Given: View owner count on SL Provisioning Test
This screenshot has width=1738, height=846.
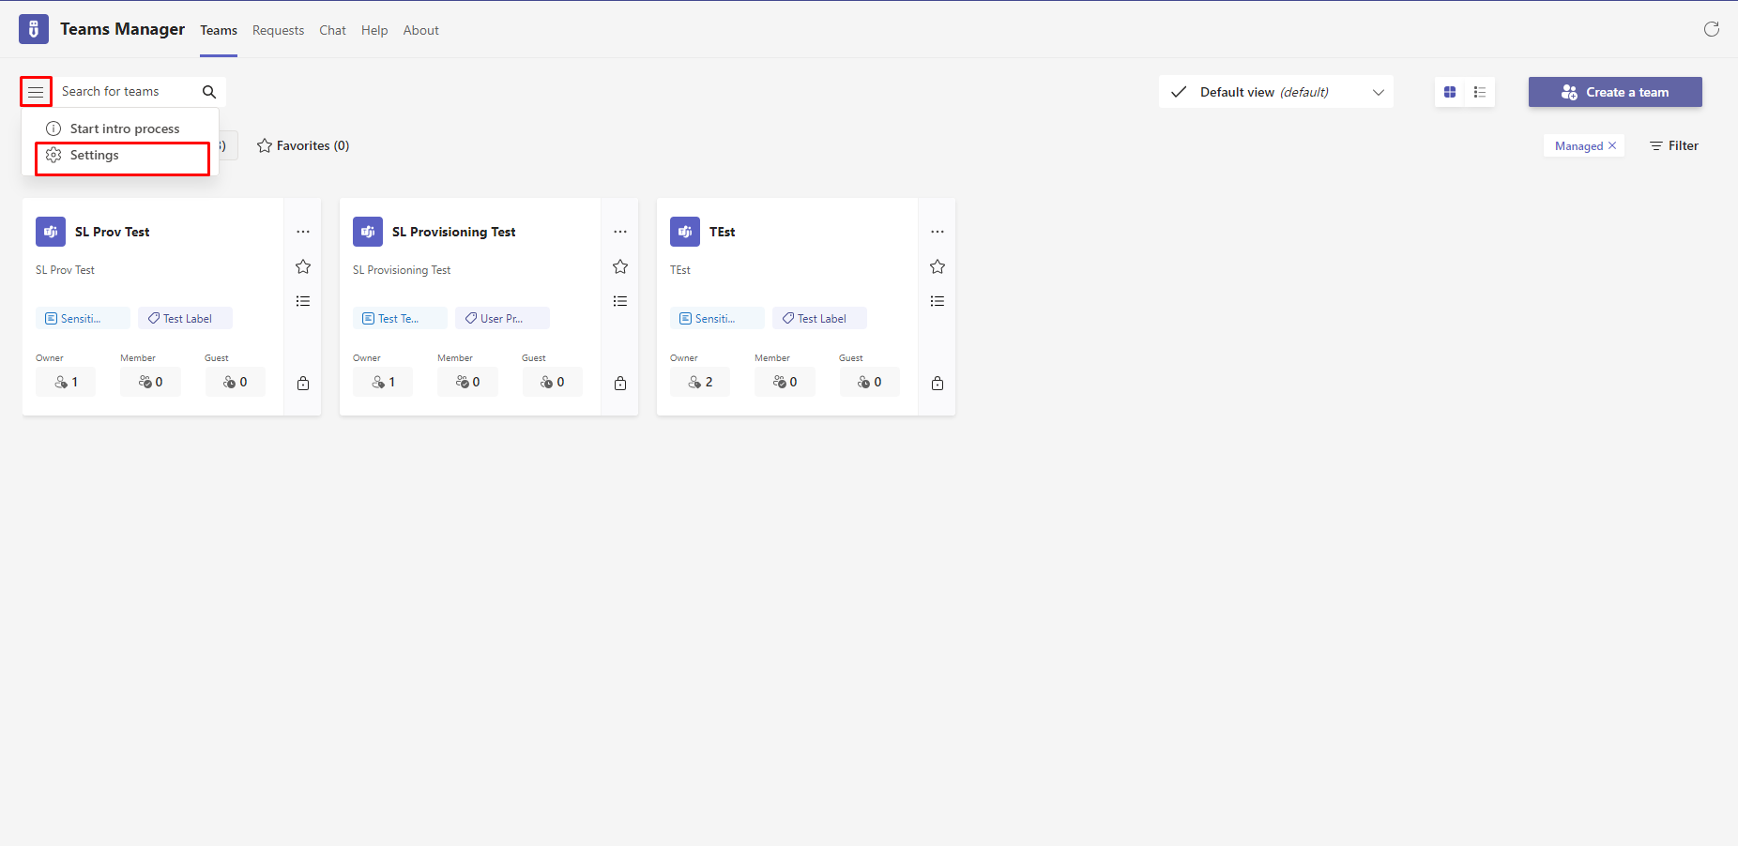Looking at the screenshot, I should 383,382.
